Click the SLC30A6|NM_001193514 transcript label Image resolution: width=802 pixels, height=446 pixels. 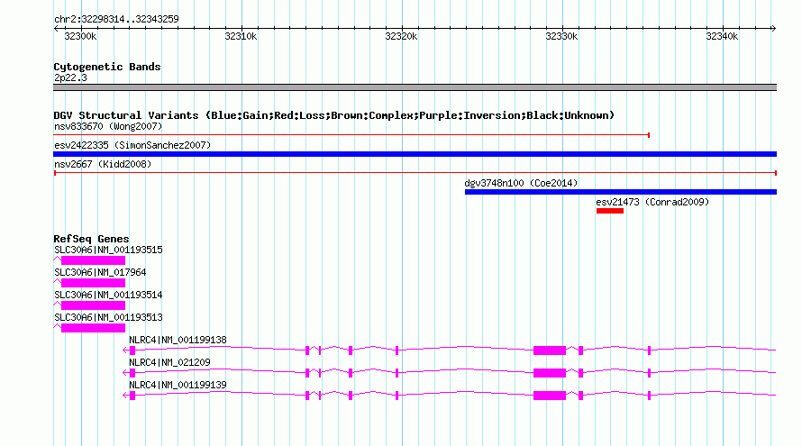tap(108, 296)
